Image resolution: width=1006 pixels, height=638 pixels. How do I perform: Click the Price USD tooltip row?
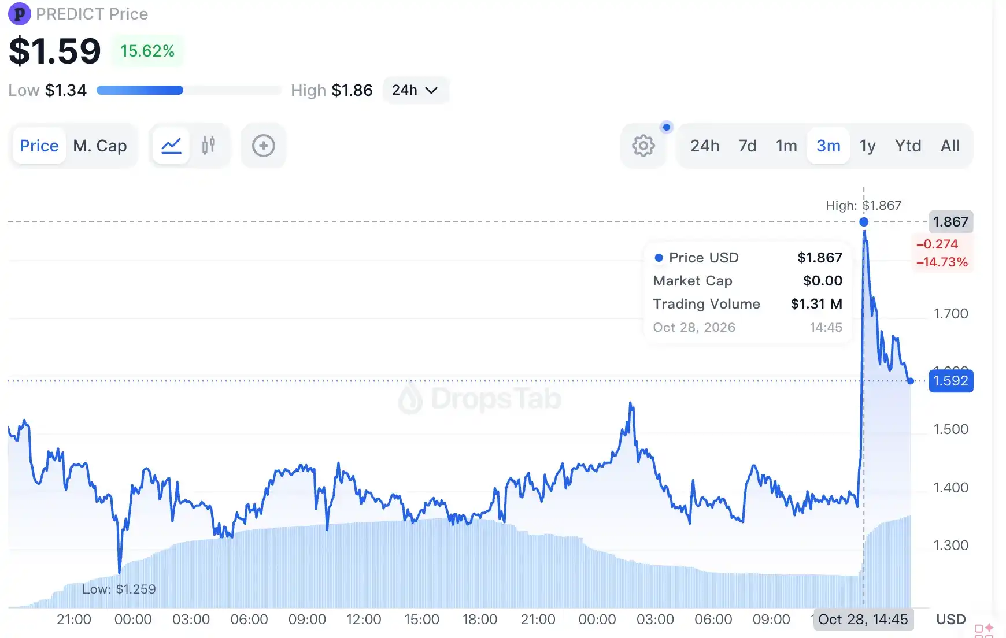coord(747,258)
